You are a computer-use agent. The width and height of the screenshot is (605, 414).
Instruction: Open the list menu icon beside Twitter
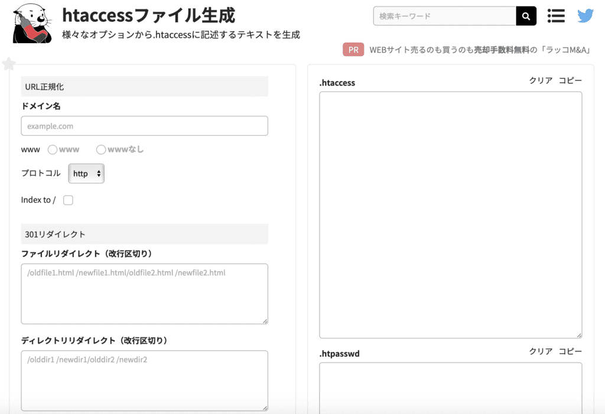[x=555, y=16]
